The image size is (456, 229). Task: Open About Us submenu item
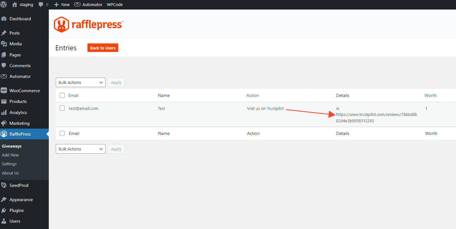pyautogui.click(x=10, y=173)
